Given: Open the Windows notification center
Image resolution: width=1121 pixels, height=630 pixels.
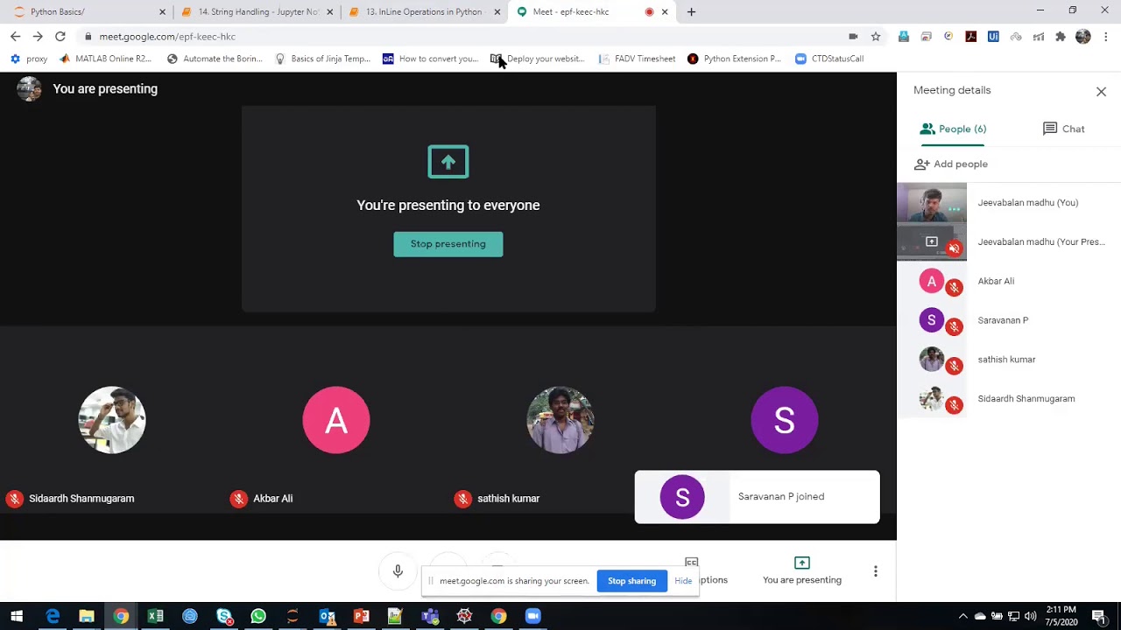Looking at the screenshot, I should pyautogui.click(x=1098, y=616).
